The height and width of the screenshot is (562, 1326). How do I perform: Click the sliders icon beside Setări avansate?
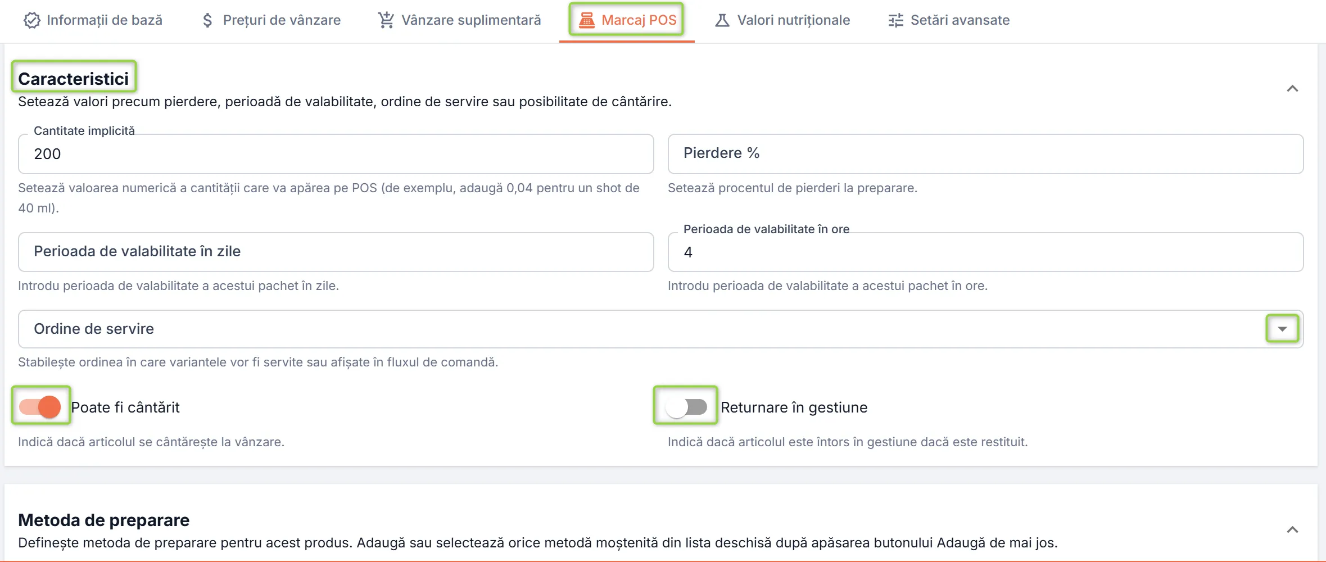(x=895, y=20)
